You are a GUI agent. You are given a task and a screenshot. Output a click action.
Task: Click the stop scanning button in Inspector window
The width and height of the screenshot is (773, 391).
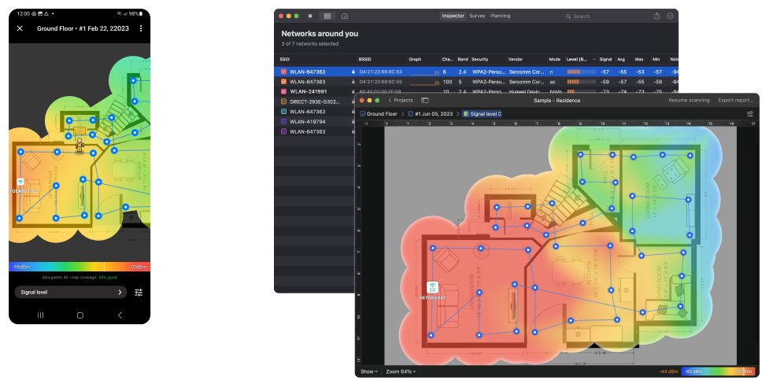click(x=310, y=17)
